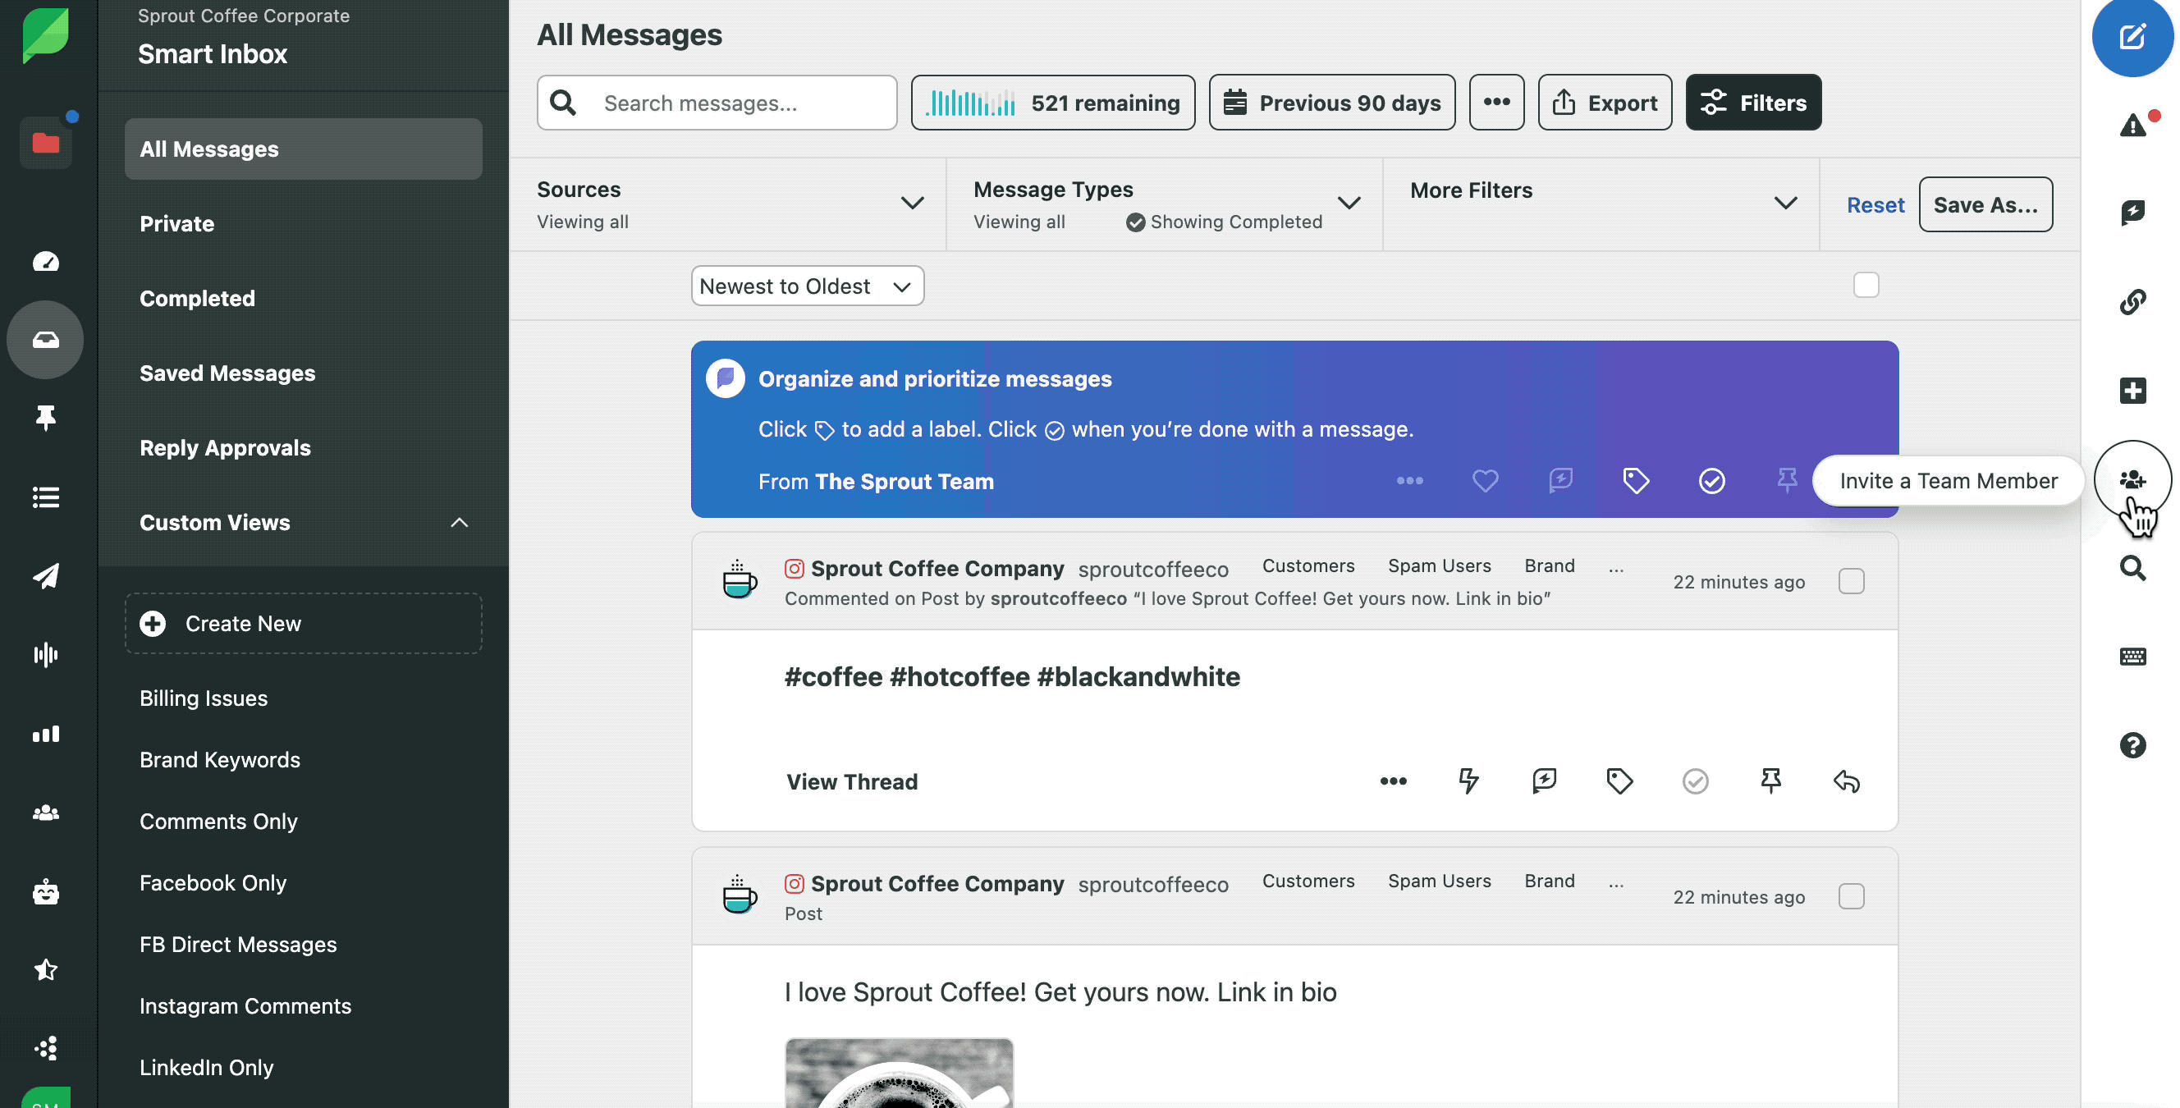
Task: Open the Newest to Oldest sort dropdown
Action: tap(808, 286)
